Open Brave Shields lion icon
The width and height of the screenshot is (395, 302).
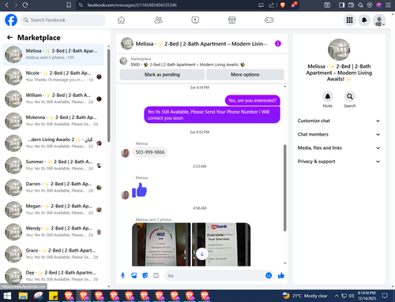click(283, 5)
